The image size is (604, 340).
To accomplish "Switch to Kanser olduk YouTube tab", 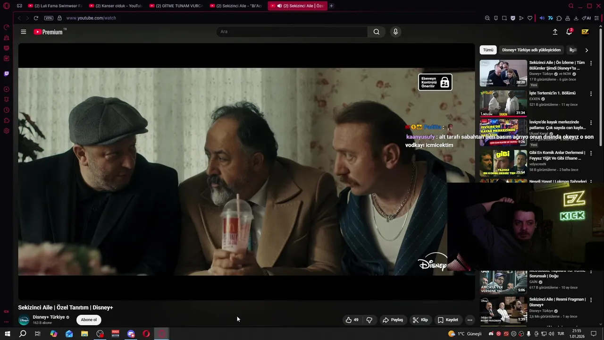I will click(115, 6).
